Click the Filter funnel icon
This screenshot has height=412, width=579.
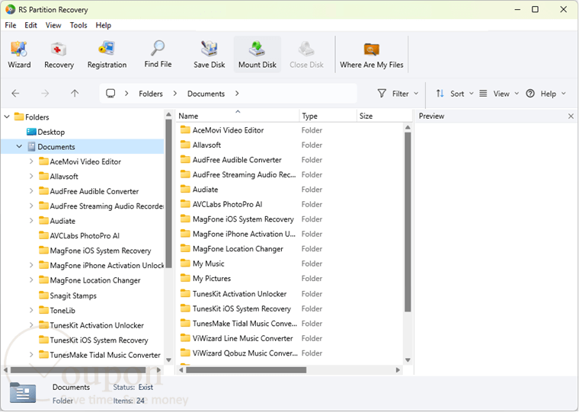point(382,94)
